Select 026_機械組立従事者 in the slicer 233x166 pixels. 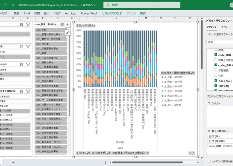coord(50,151)
